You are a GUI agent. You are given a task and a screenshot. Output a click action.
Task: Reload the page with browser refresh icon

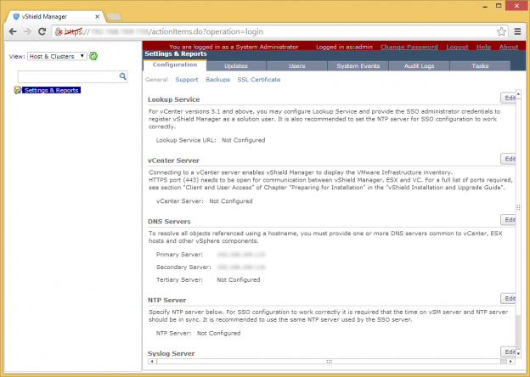42,31
